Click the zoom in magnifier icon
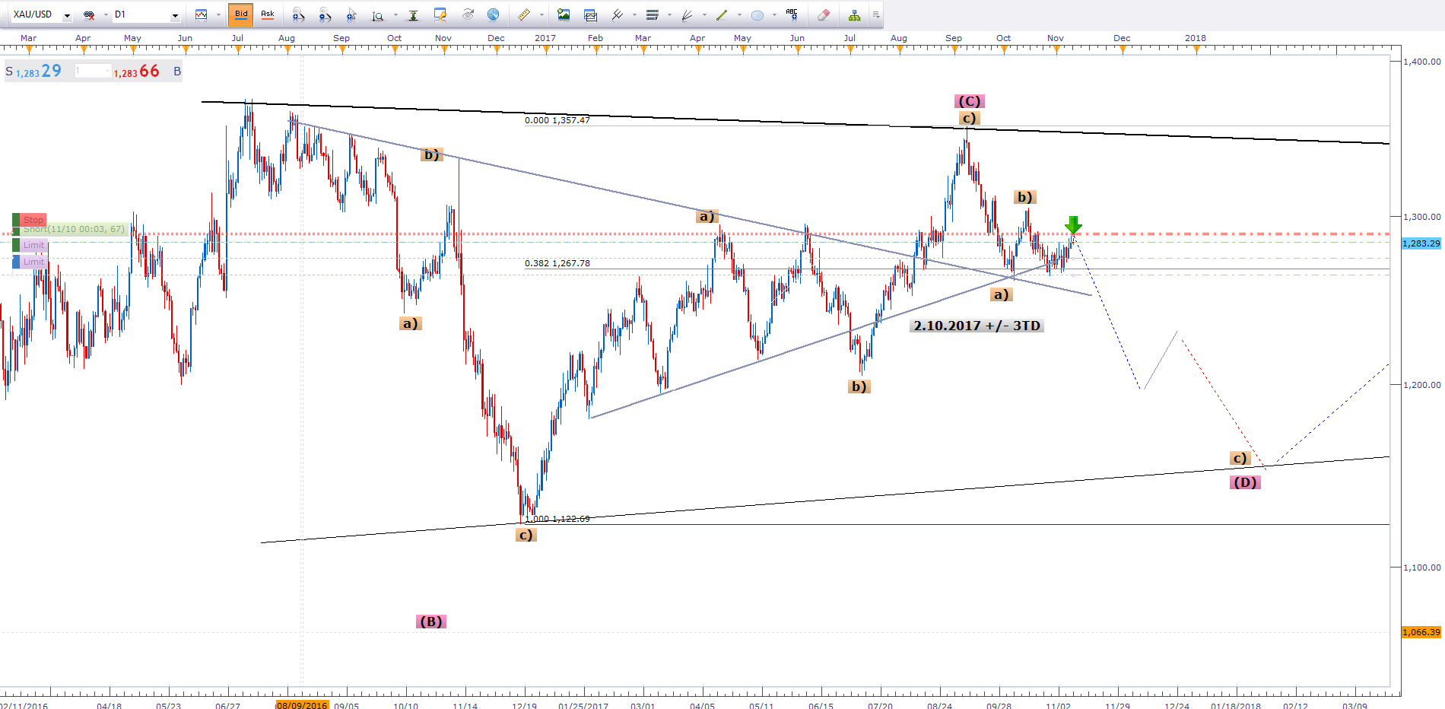The height and width of the screenshot is (709, 1445). [x=298, y=14]
